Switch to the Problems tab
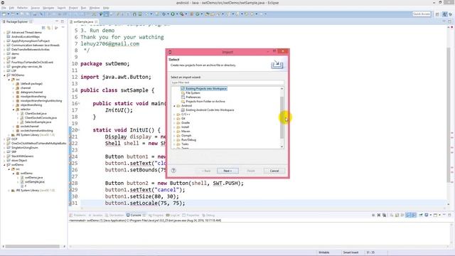This screenshot has width=455, height=256. tap(77, 215)
